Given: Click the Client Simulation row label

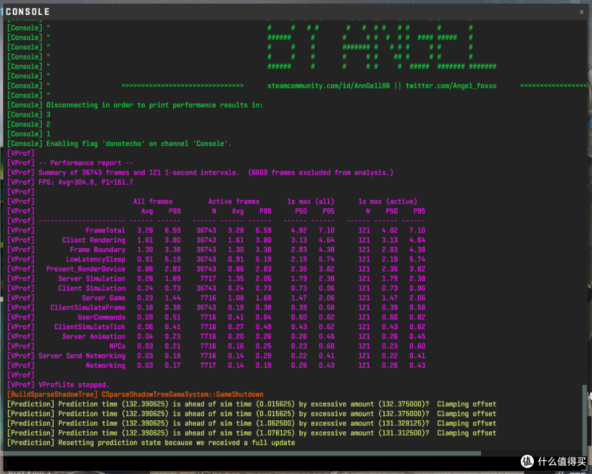Looking at the screenshot, I should (92, 288).
